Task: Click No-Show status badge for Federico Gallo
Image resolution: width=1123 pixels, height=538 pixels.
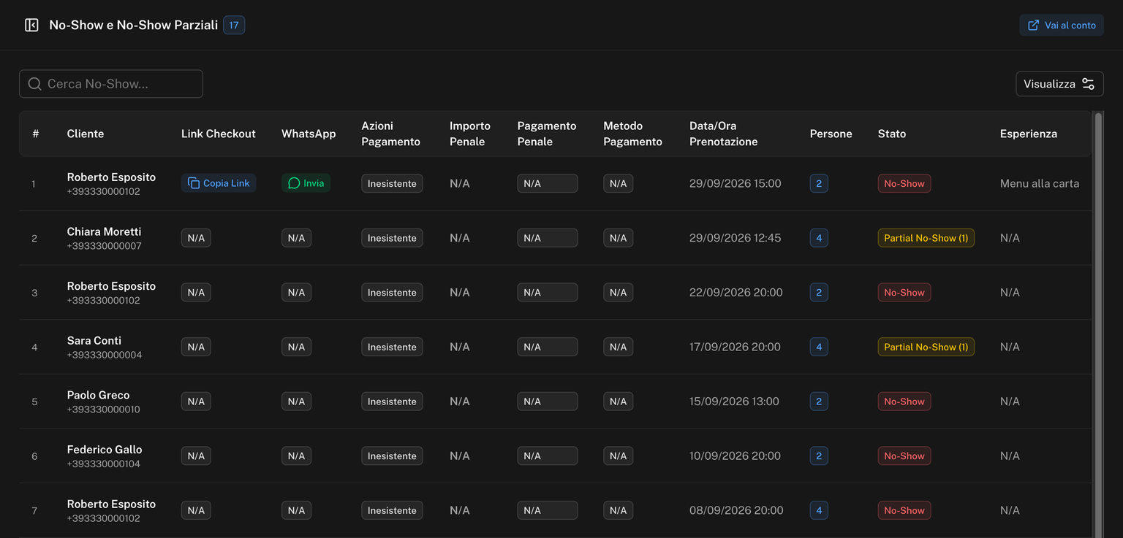Action: [x=904, y=456]
